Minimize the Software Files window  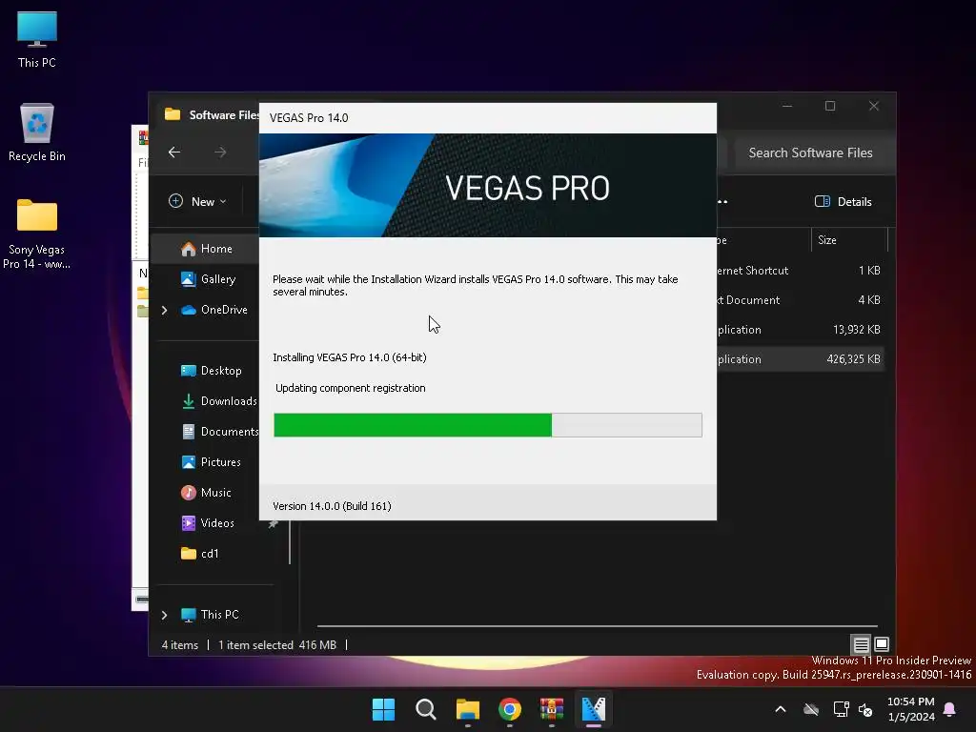pos(787,107)
